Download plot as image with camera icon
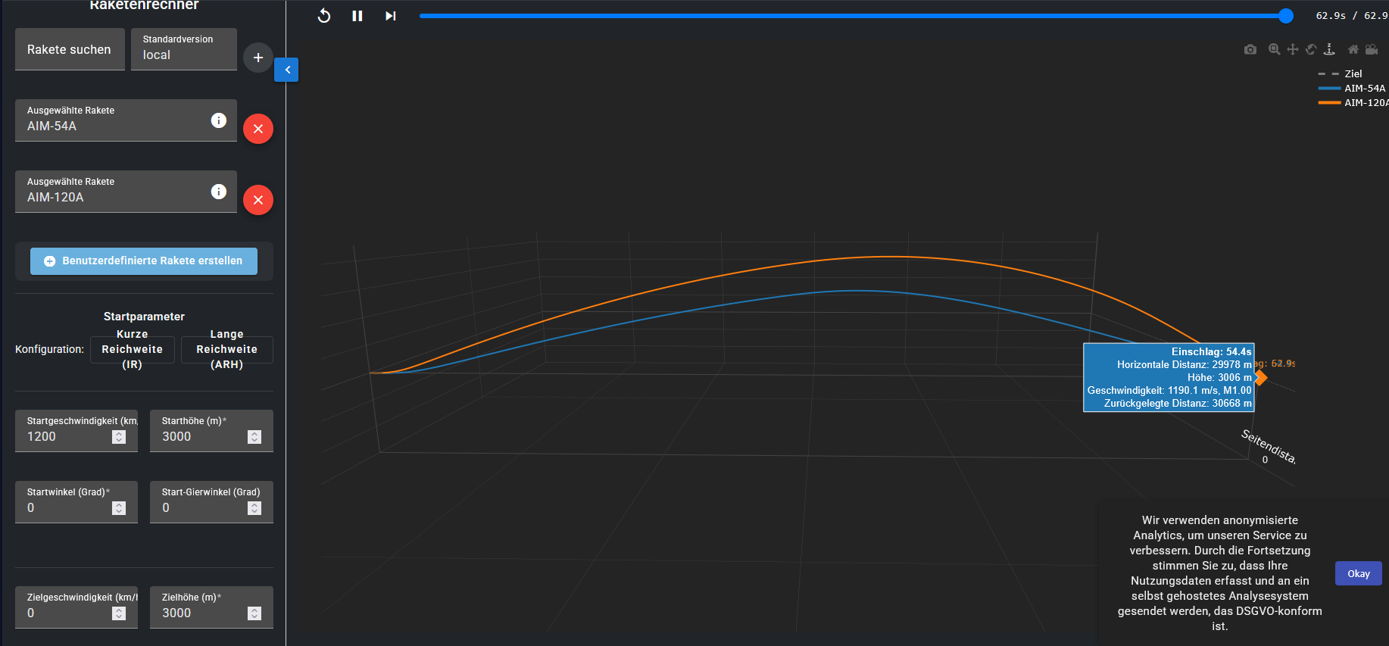 [x=1250, y=49]
